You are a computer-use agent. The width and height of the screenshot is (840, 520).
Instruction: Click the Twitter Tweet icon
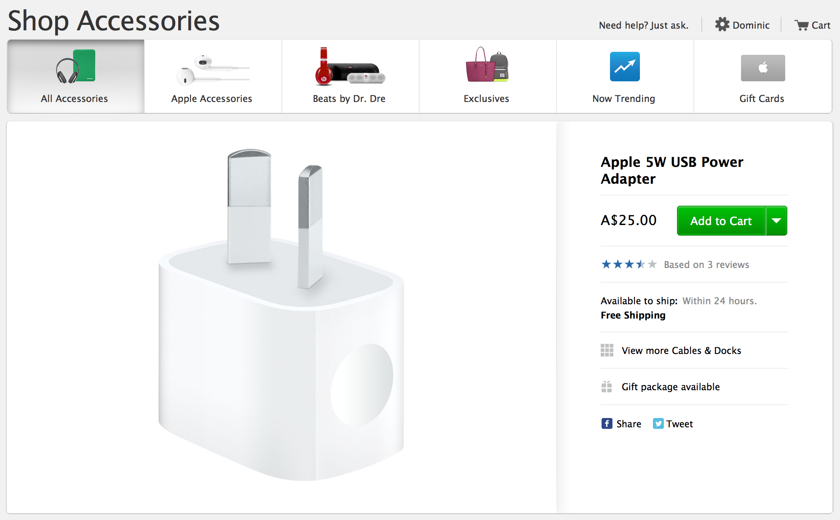(x=658, y=424)
